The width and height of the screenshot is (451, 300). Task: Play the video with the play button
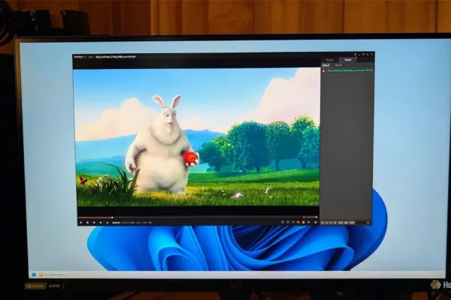(x=81, y=223)
